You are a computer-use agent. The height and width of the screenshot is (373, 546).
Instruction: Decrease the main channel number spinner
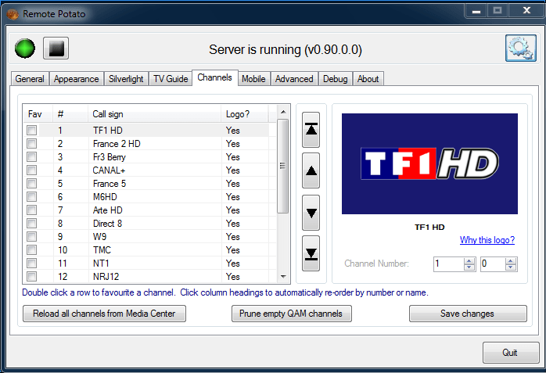469,267
